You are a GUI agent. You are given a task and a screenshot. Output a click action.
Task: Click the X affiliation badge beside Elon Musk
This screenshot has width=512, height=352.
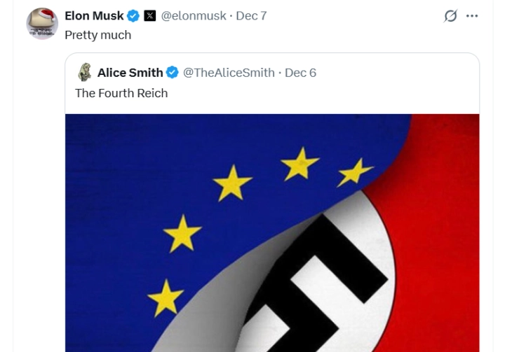point(150,15)
